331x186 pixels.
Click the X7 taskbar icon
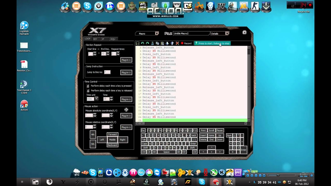(229, 182)
